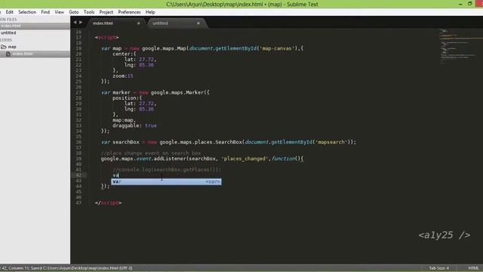The height and width of the screenshot is (272, 483).
Task: Click the closing script tag
Action: click(109, 203)
